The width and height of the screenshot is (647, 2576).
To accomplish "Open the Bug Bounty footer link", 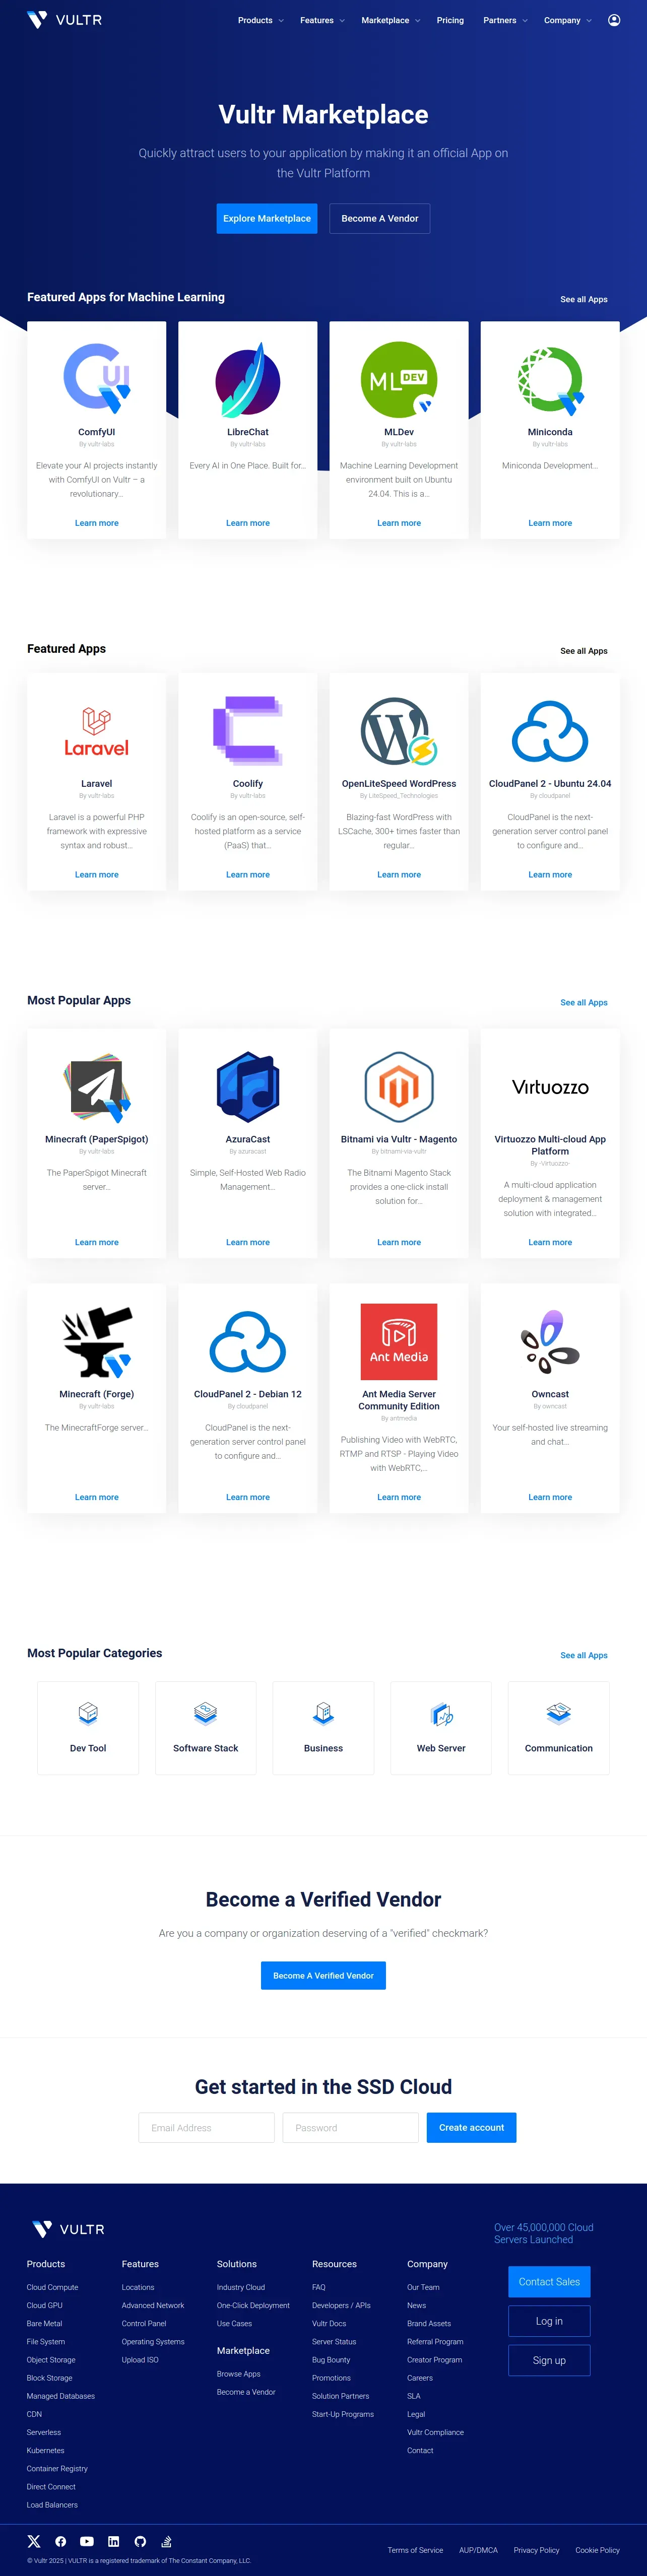I will pyautogui.click(x=331, y=2359).
